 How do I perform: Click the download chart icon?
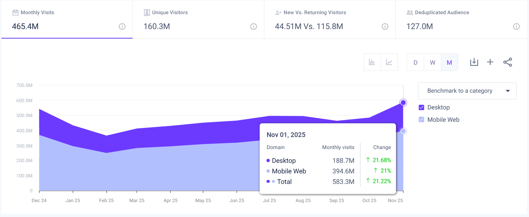point(474,62)
